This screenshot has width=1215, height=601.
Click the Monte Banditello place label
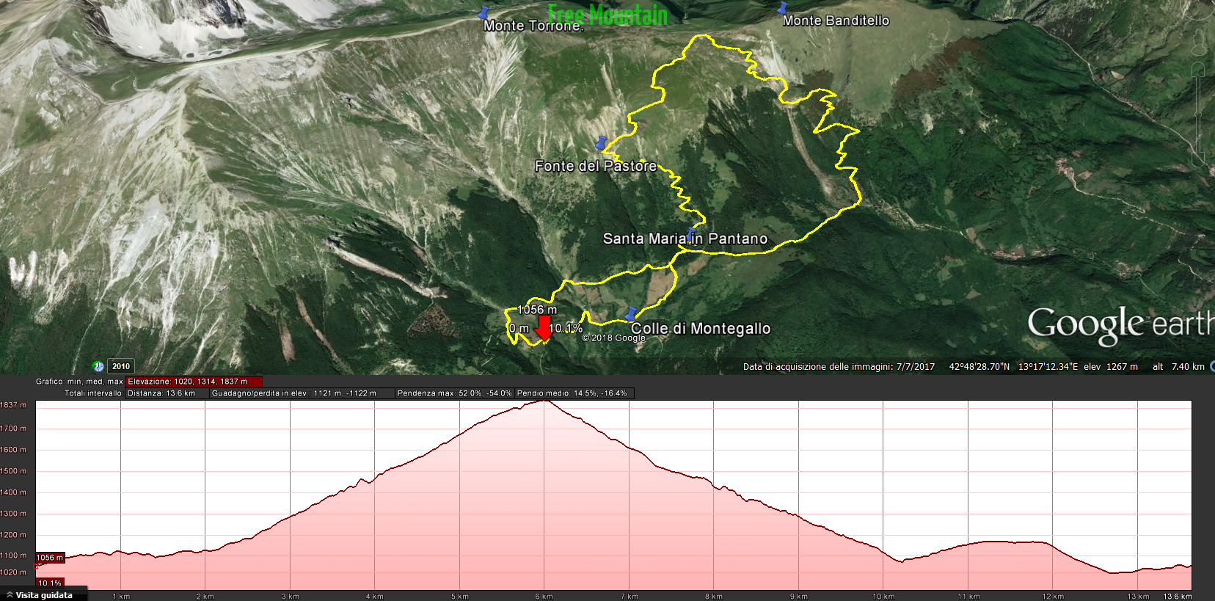[836, 21]
